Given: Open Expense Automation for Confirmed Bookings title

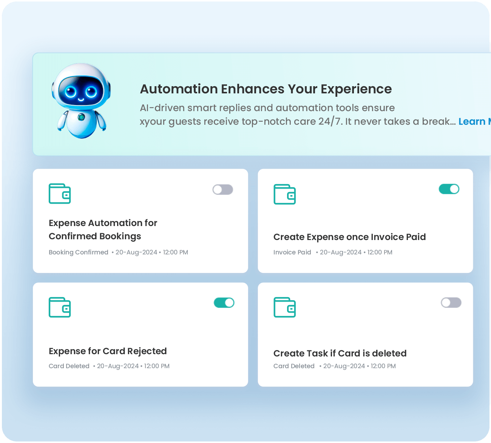Looking at the screenshot, I should coord(103,229).
